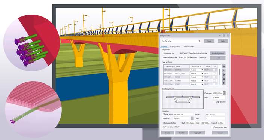Click the Material input field
Viewport: 264px width, 140px height.
[182, 118]
